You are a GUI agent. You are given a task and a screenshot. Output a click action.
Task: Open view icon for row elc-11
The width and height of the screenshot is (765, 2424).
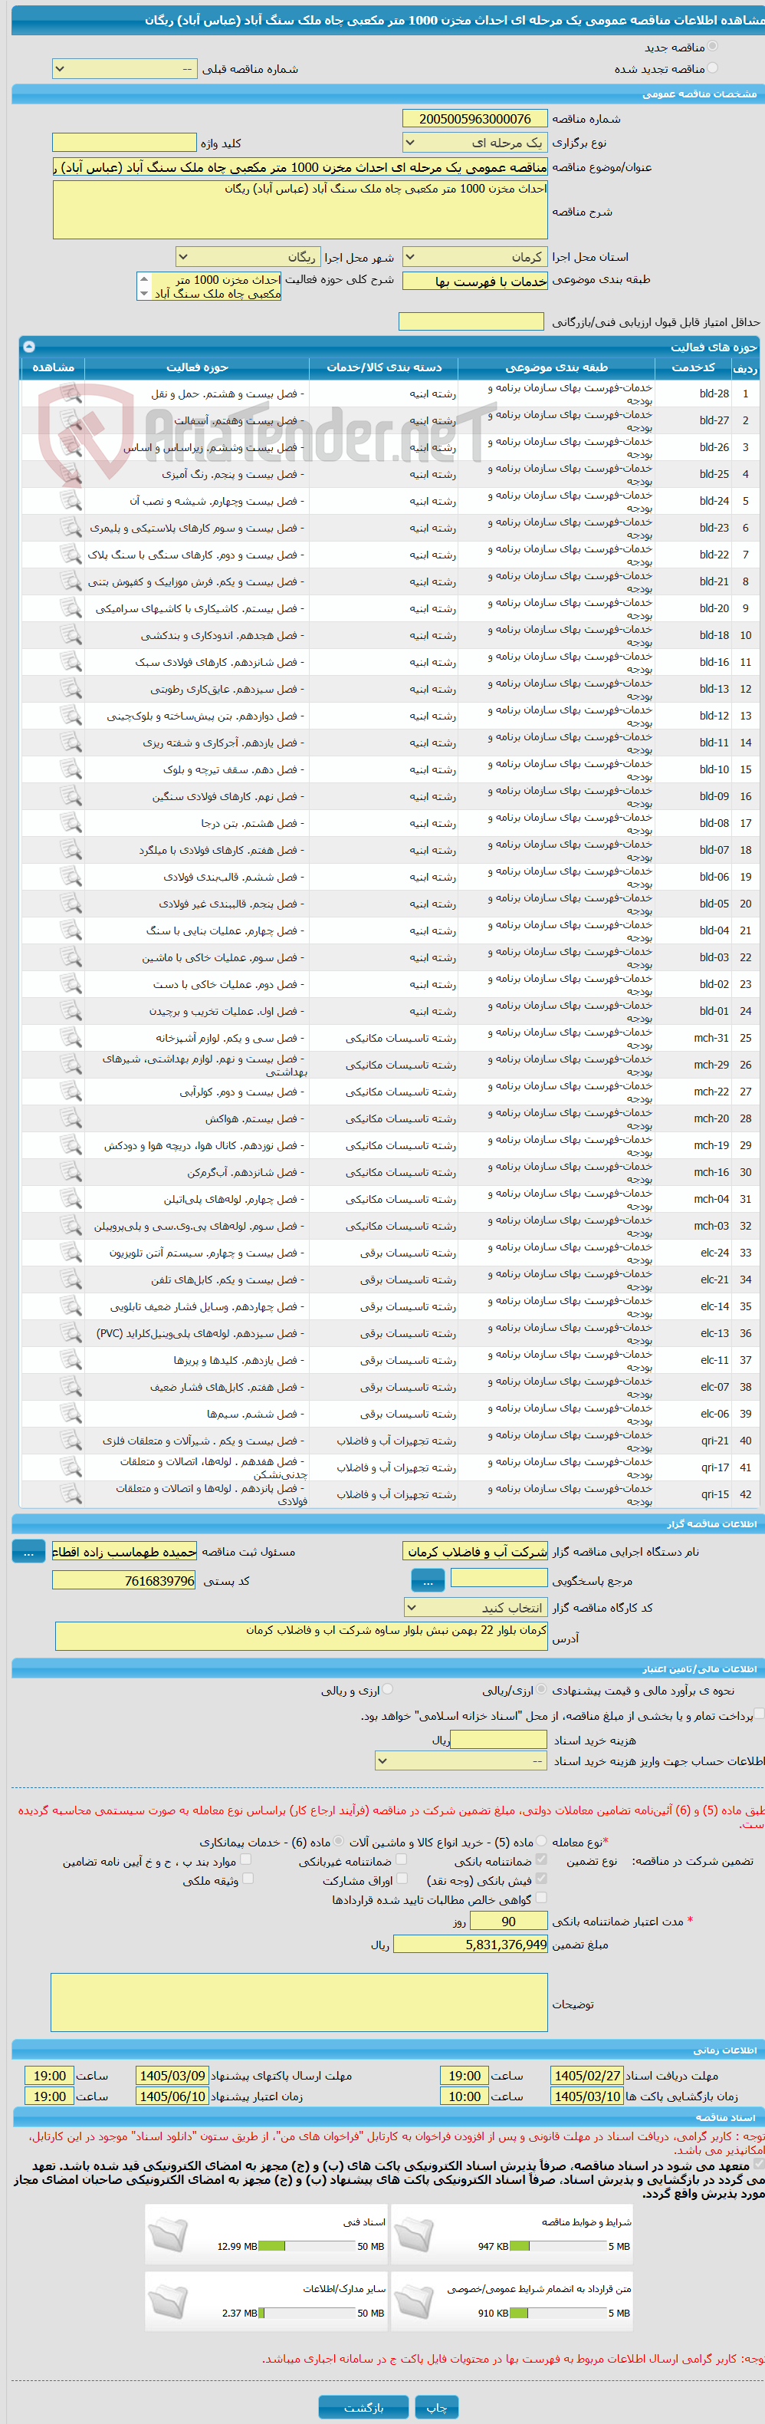71,1359
